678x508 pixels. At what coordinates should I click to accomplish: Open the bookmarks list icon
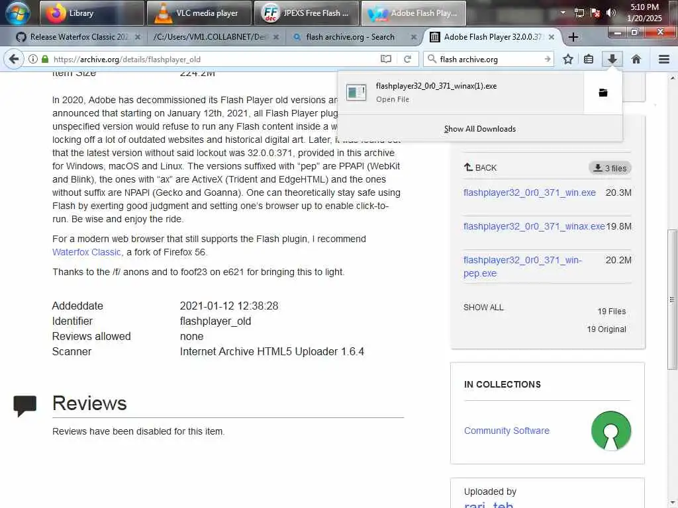click(x=589, y=59)
